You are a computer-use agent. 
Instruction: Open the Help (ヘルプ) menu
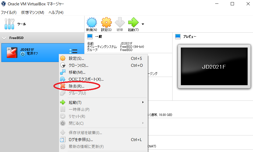(56, 13)
